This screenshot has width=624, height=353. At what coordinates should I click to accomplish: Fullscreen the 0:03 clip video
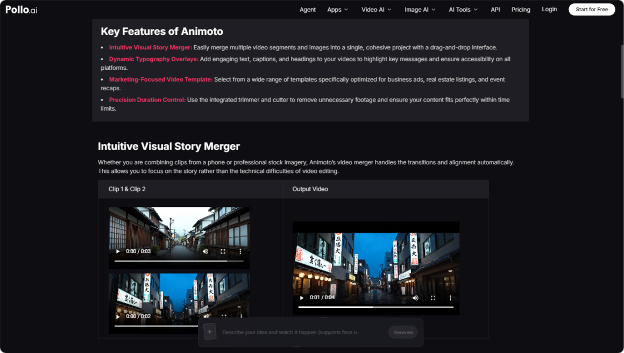(x=223, y=251)
